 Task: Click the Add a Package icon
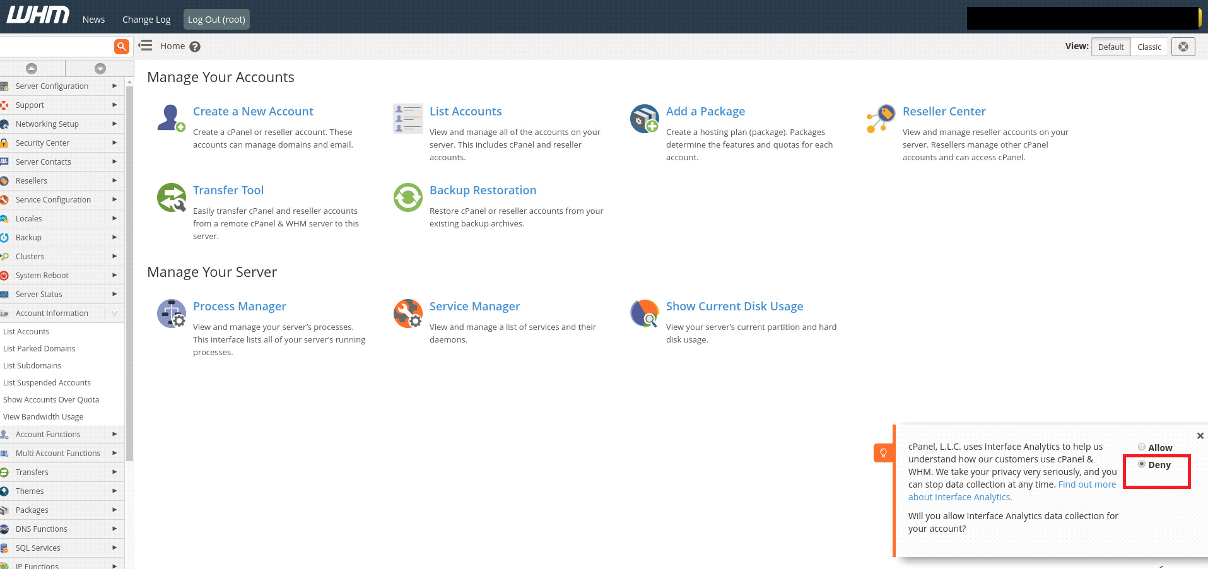tap(644, 119)
